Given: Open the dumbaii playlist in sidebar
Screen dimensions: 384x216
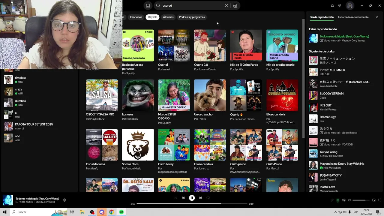Looking at the screenshot, I should tap(39, 103).
